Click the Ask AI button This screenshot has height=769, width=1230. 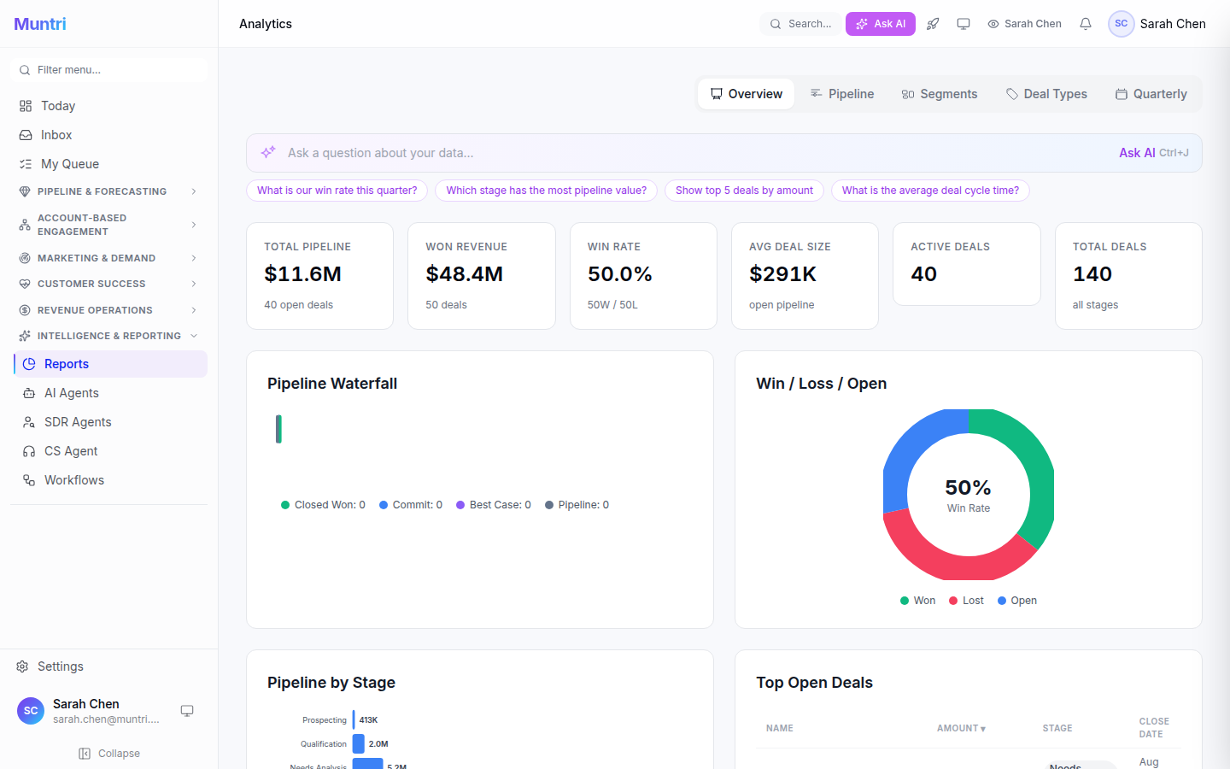(880, 23)
